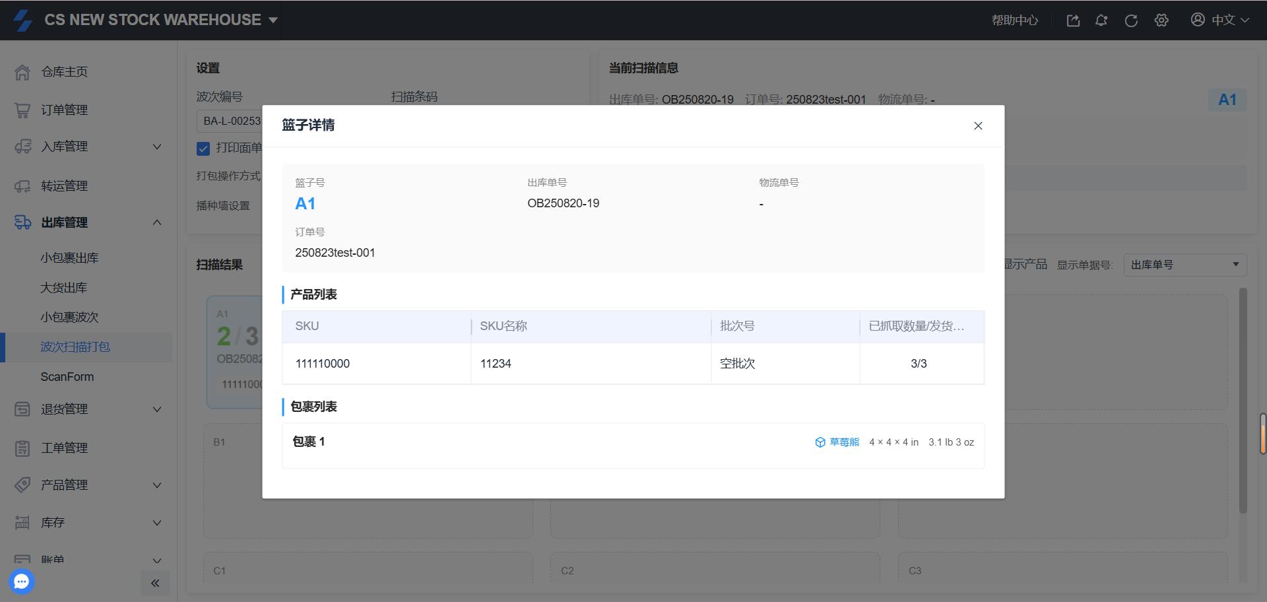Screen dimensions: 1267x602
Task: Open the settings gear icon
Action: (x=1161, y=20)
